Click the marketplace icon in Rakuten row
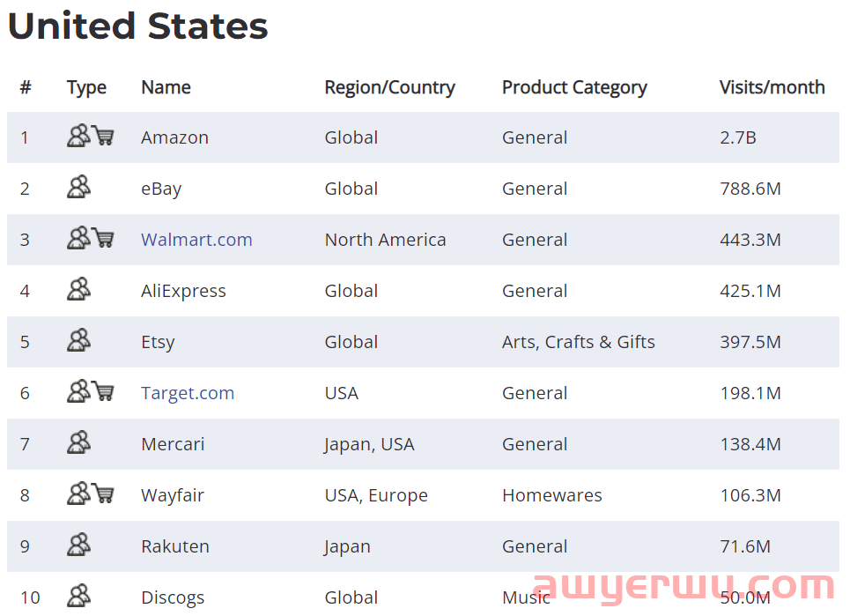The height and width of the screenshot is (616, 850). click(78, 545)
